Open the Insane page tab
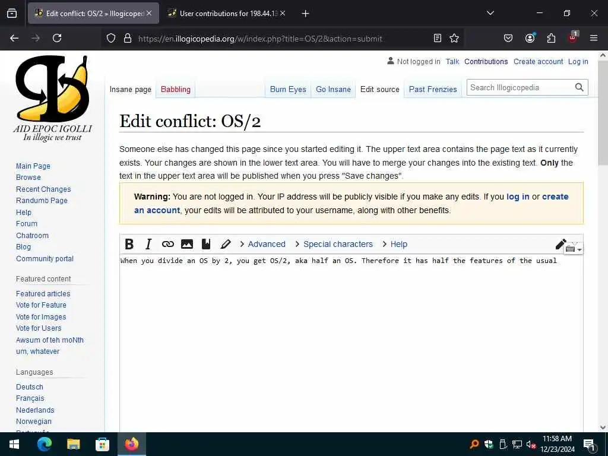Screen dimensions: 608x456 coord(130,89)
